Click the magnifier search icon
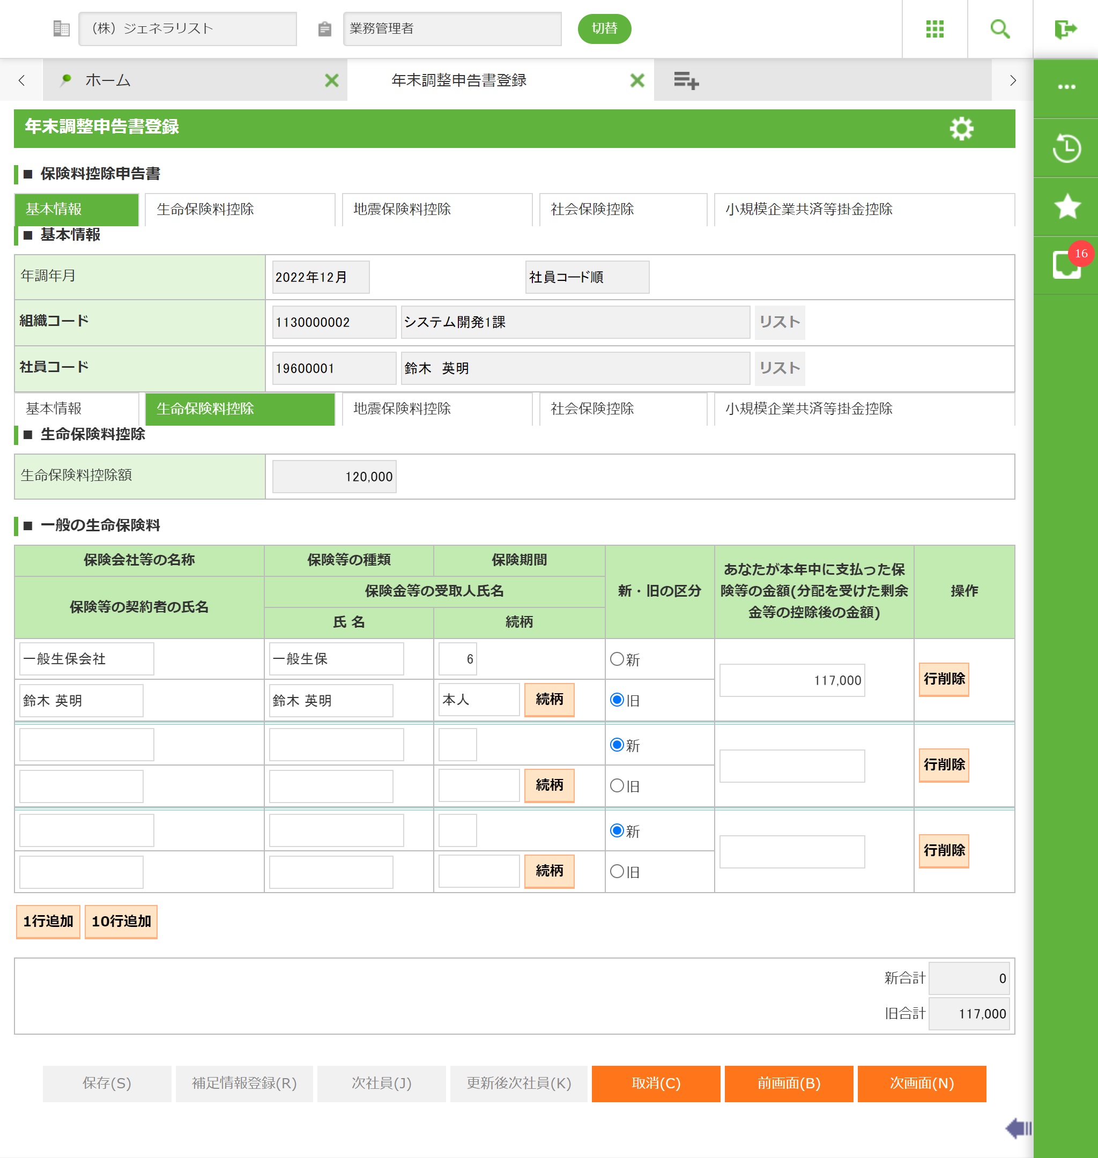This screenshot has width=1098, height=1158. coord(1000,28)
